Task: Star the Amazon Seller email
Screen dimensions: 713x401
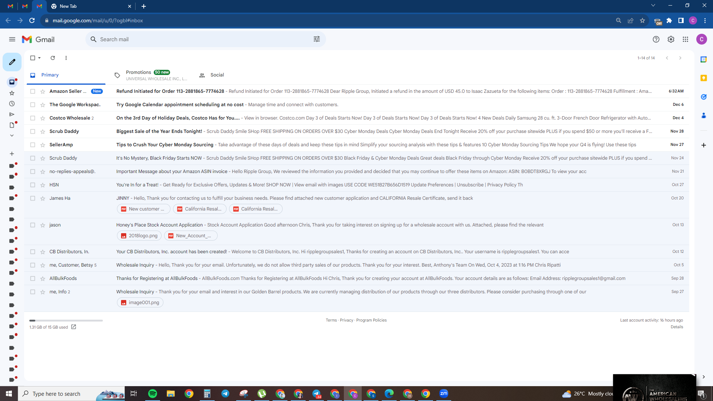Action: (43, 91)
